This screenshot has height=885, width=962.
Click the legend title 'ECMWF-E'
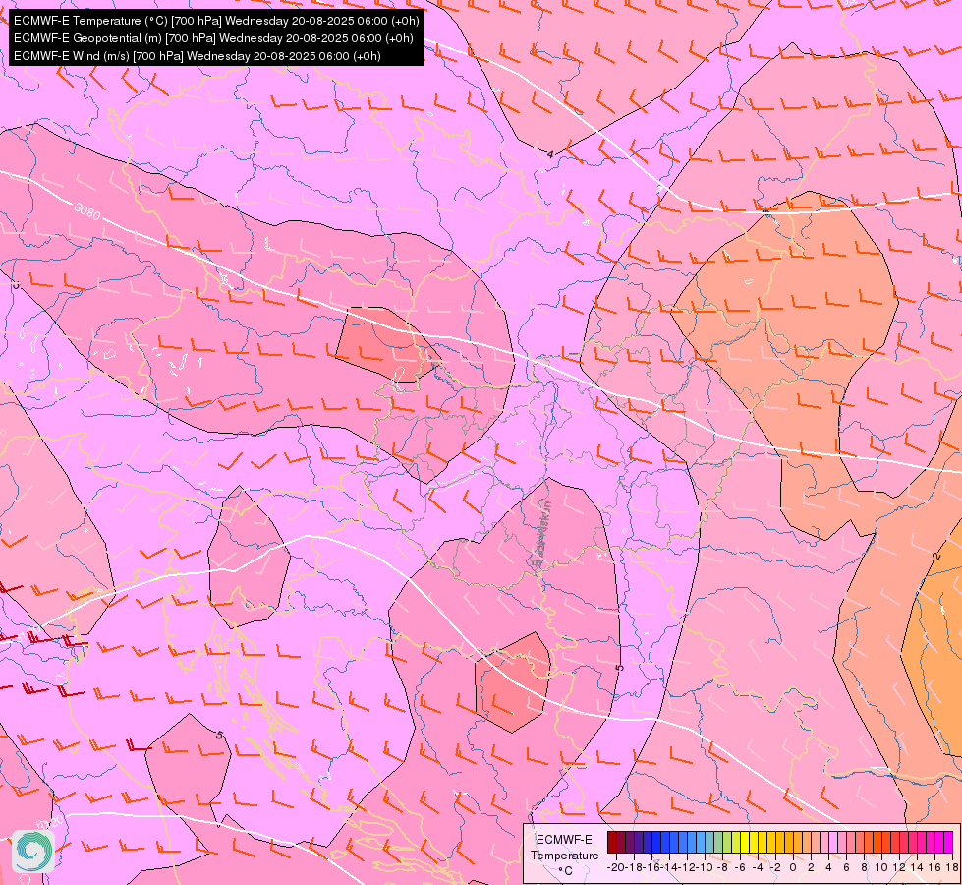click(564, 840)
